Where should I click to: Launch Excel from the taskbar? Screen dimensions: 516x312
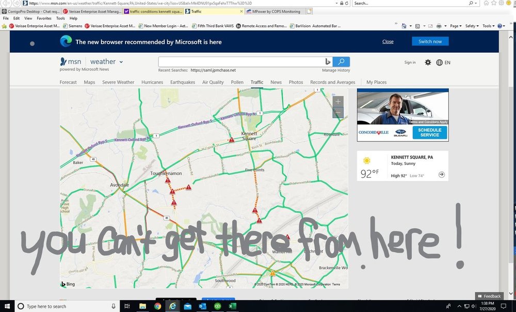click(232, 306)
